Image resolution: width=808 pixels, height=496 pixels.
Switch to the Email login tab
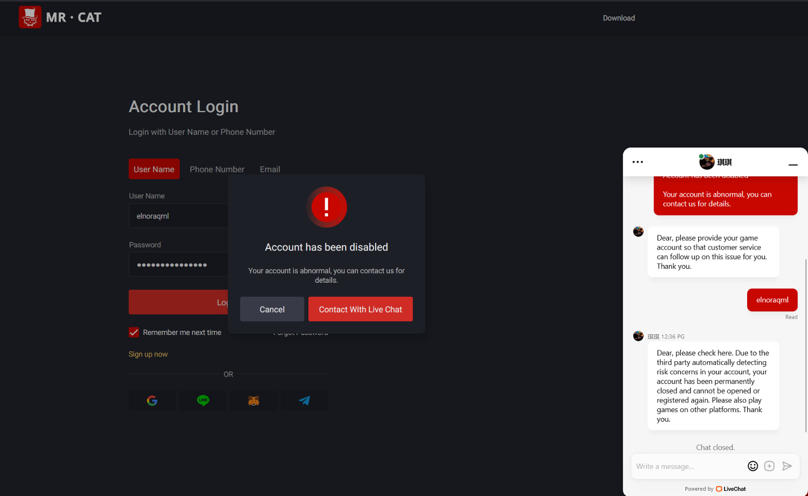[270, 169]
